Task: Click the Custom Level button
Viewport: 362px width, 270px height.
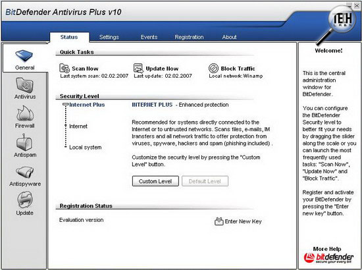Action: pyautogui.click(x=155, y=181)
